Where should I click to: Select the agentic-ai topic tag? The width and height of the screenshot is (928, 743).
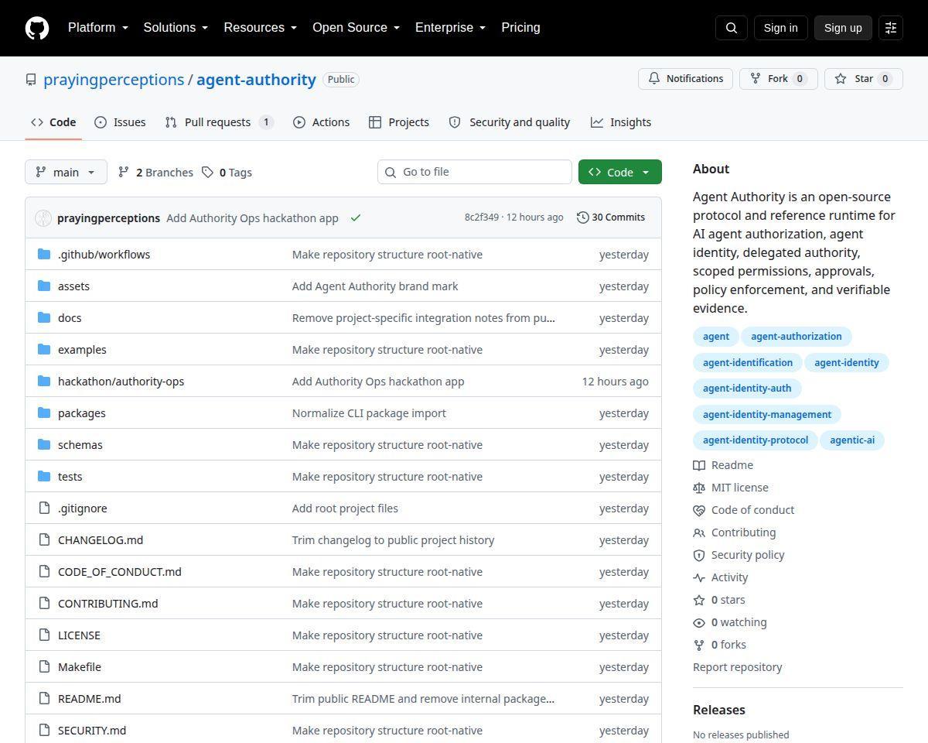click(x=852, y=440)
